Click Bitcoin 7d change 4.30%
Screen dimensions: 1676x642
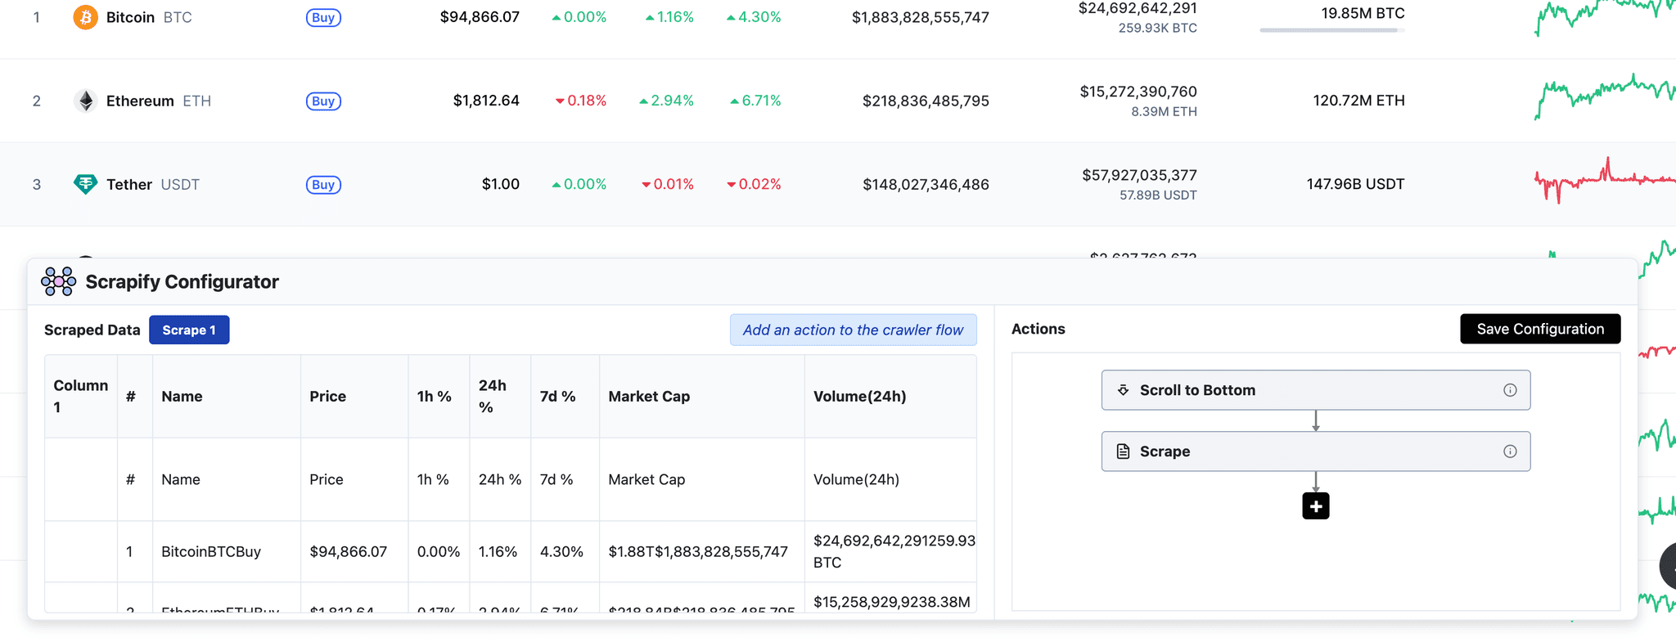754,17
